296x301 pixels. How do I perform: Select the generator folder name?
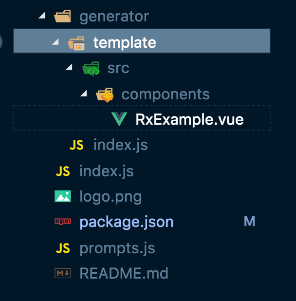(114, 17)
